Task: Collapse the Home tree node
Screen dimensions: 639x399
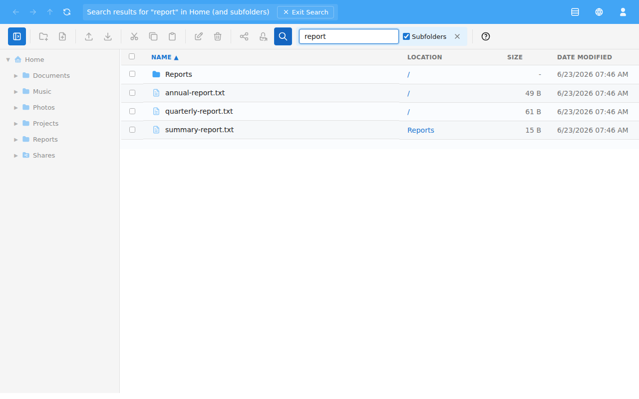Action: click(x=8, y=60)
